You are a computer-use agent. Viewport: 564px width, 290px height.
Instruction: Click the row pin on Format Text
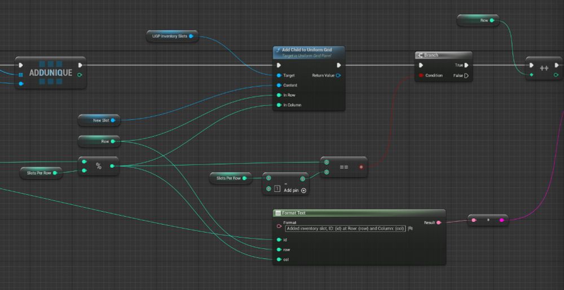click(x=279, y=249)
